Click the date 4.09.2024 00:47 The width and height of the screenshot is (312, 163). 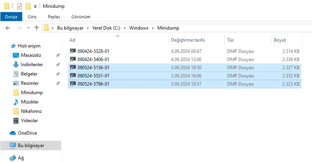[x=186, y=51]
